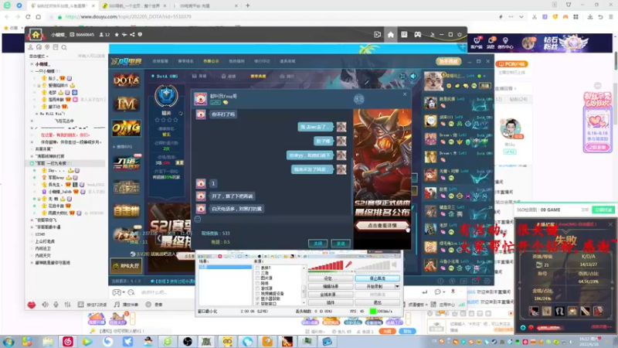Select the OMG game icon in 09 platform

coord(126,128)
